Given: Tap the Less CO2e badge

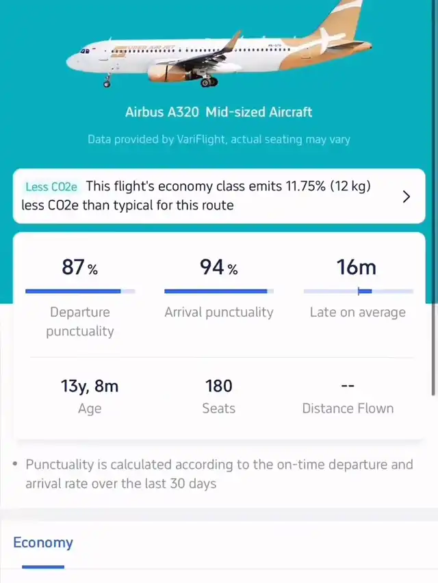Looking at the screenshot, I should 51,187.
